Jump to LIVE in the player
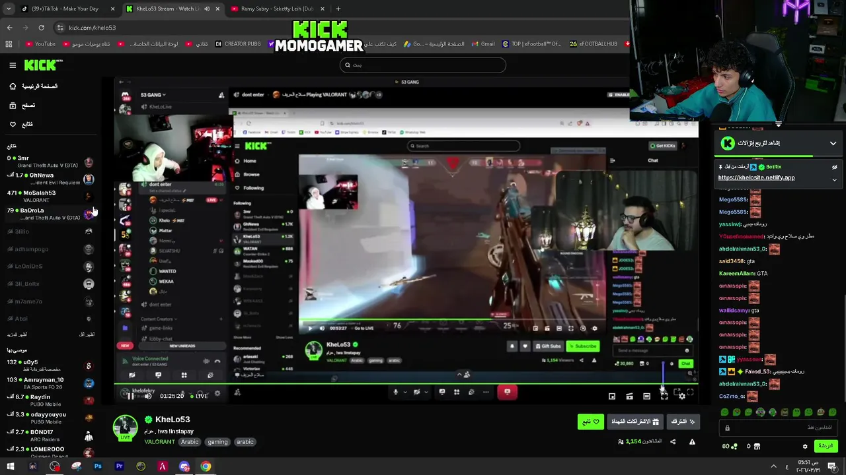The width and height of the screenshot is (846, 475). point(198,396)
